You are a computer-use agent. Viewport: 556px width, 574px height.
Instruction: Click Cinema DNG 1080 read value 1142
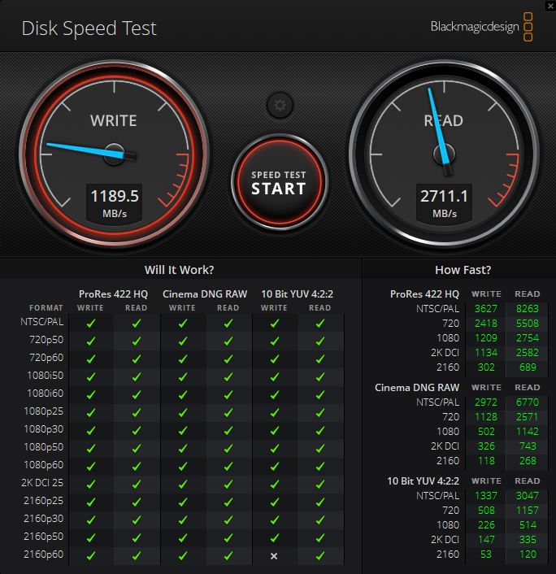[527, 432]
